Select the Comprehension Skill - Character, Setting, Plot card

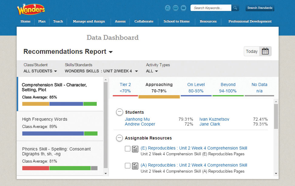click(60, 94)
